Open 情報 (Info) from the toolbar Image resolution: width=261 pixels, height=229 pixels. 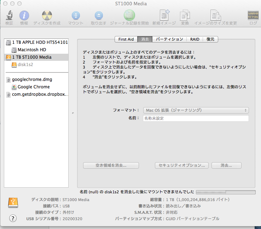click(x=24, y=16)
